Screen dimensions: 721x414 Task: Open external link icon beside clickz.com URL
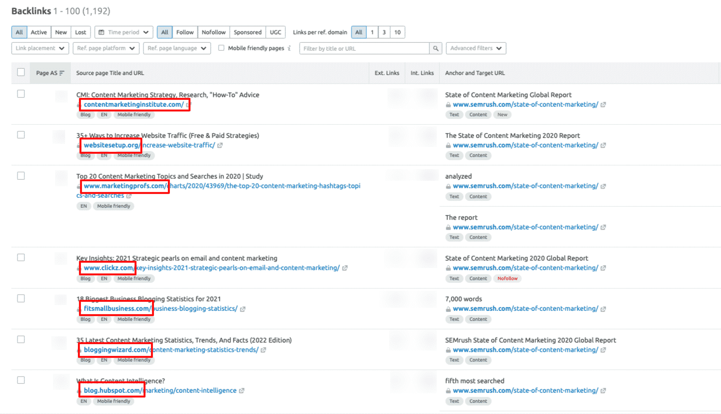pyautogui.click(x=345, y=268)
